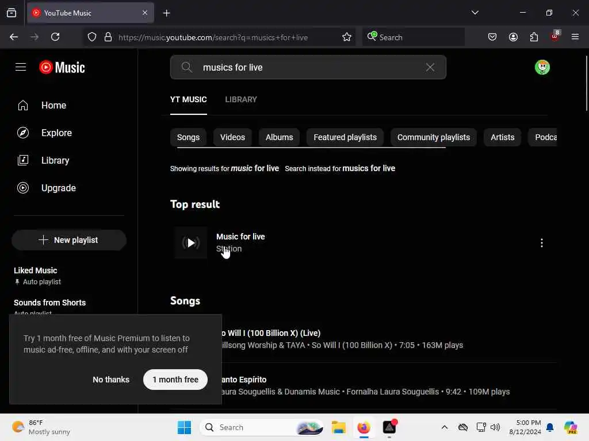
Task: Open Firefox recent browsing (Firefox View) icon
Action: click(x=12, y=13)
